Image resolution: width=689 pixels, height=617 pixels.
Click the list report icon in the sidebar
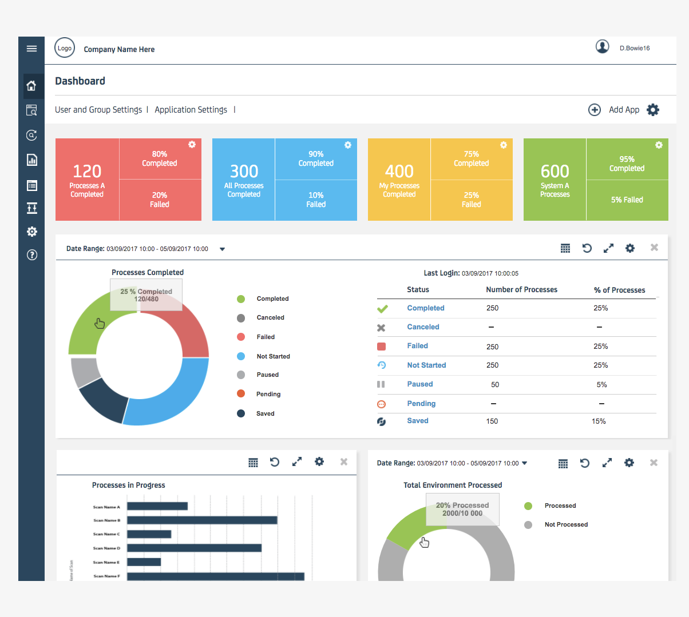pos(31,185)
